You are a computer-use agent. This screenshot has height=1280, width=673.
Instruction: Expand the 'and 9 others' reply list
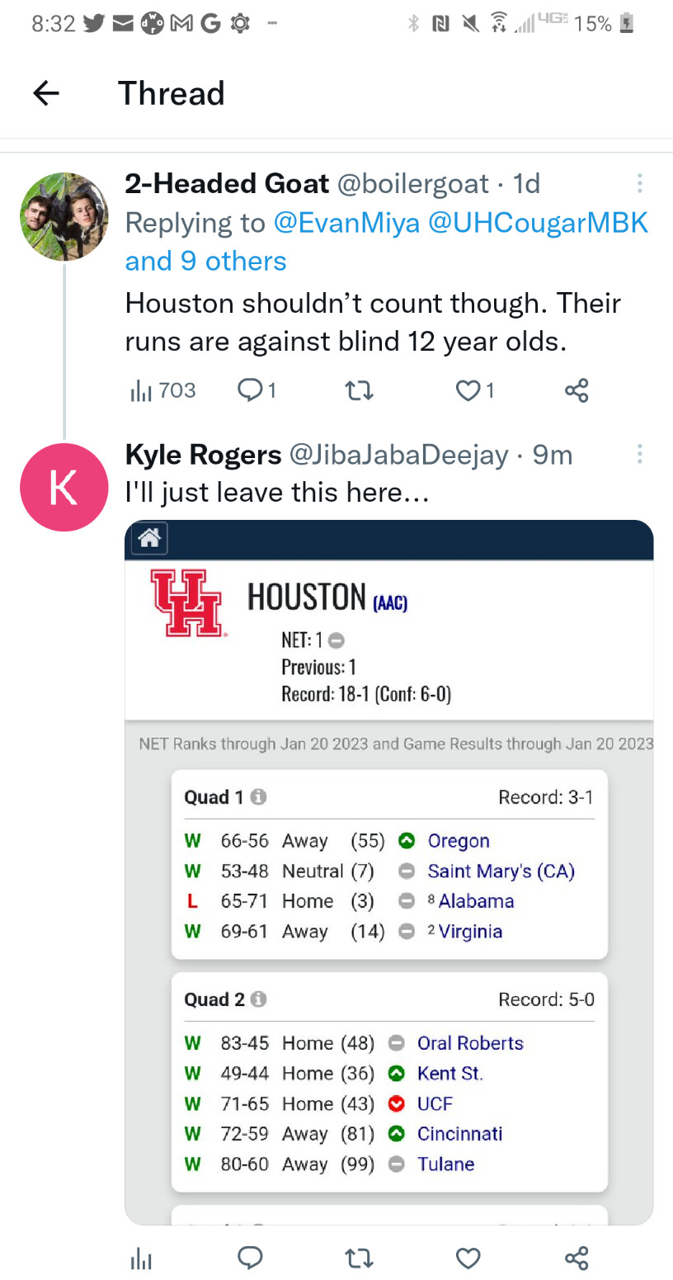(205, 261)
